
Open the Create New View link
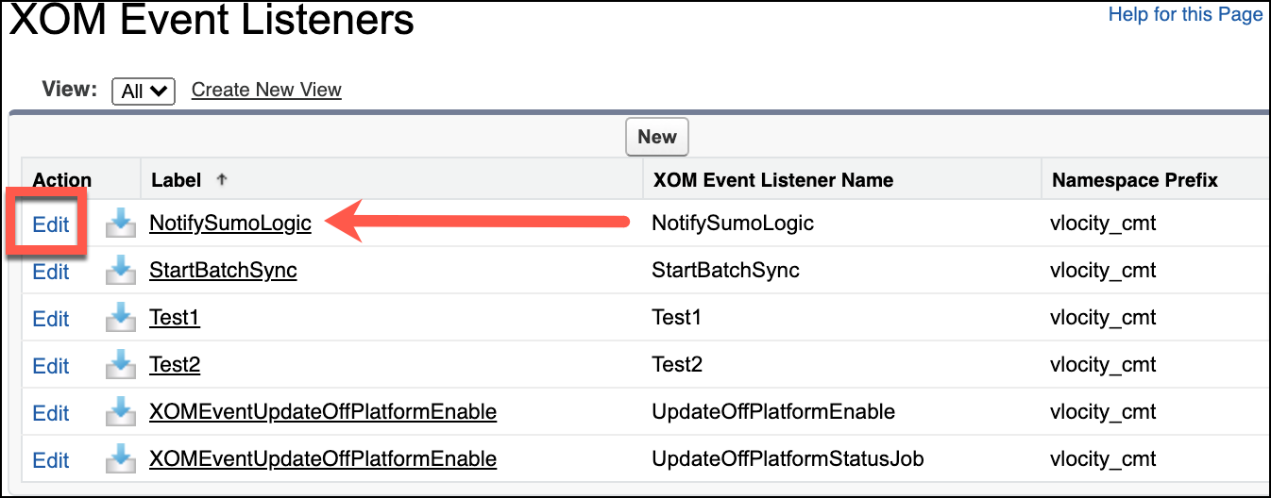pos(266,90)
